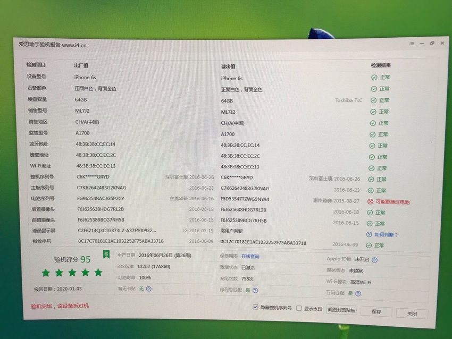Click factory 整机序列号 C6K******GRYD
The width and height of the screenshot is (452, 339).
pos(93,177)
